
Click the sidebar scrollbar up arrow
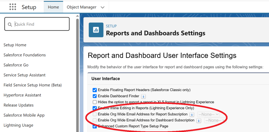tap(77, 16)
